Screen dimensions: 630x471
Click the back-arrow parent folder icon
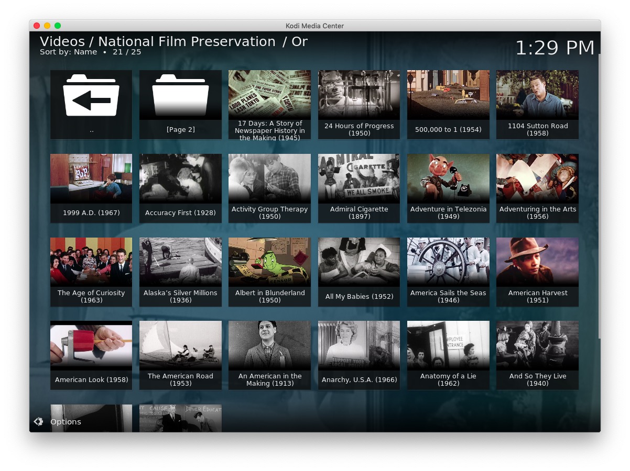[91, 95]
